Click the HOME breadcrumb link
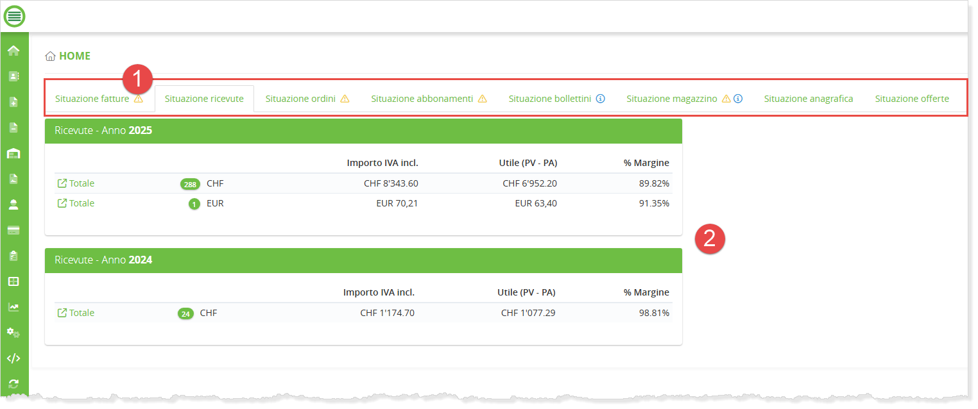 click(x=74, y=56)
